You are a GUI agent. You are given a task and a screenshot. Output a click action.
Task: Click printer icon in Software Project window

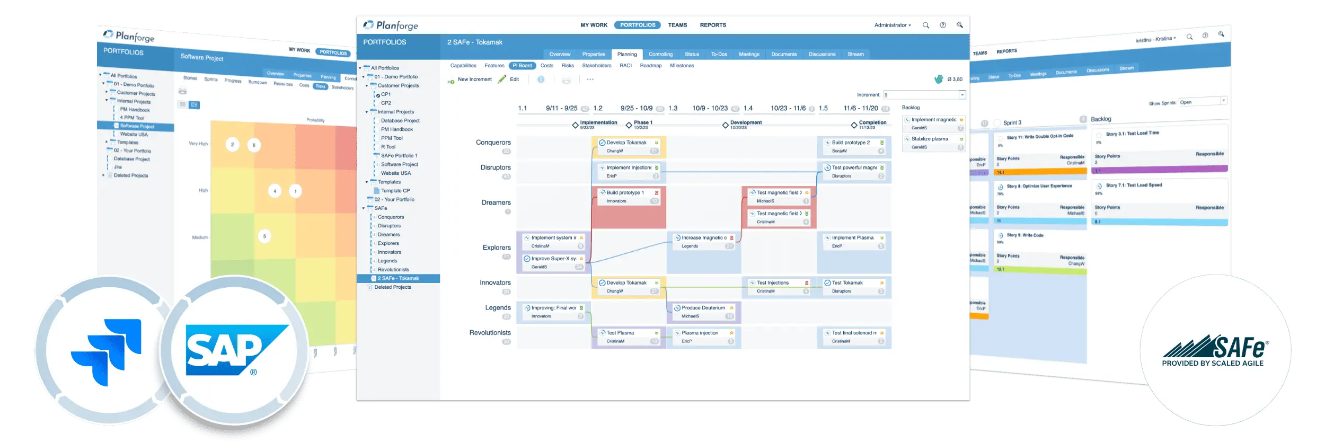click(x=182, y=91)
